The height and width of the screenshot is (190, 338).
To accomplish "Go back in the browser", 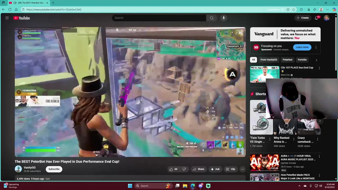I will [3, 9].
